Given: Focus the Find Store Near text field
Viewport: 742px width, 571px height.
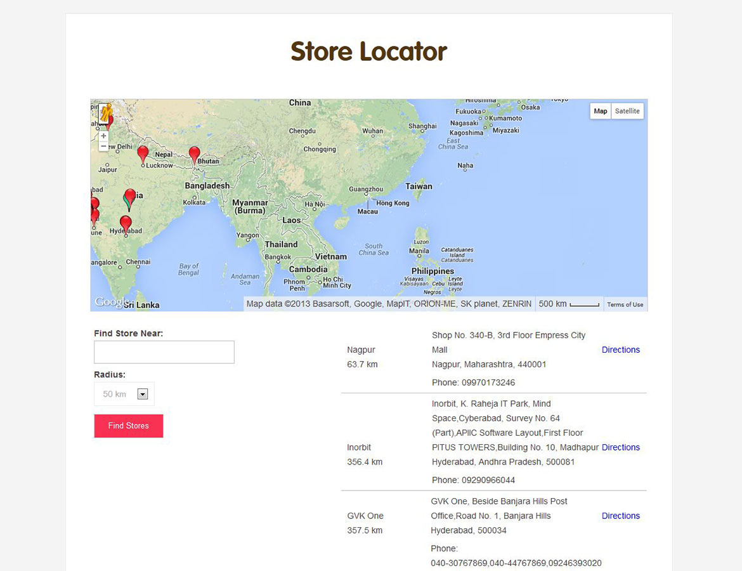Looking at the screenshot, I should click(x=164, y=352).
